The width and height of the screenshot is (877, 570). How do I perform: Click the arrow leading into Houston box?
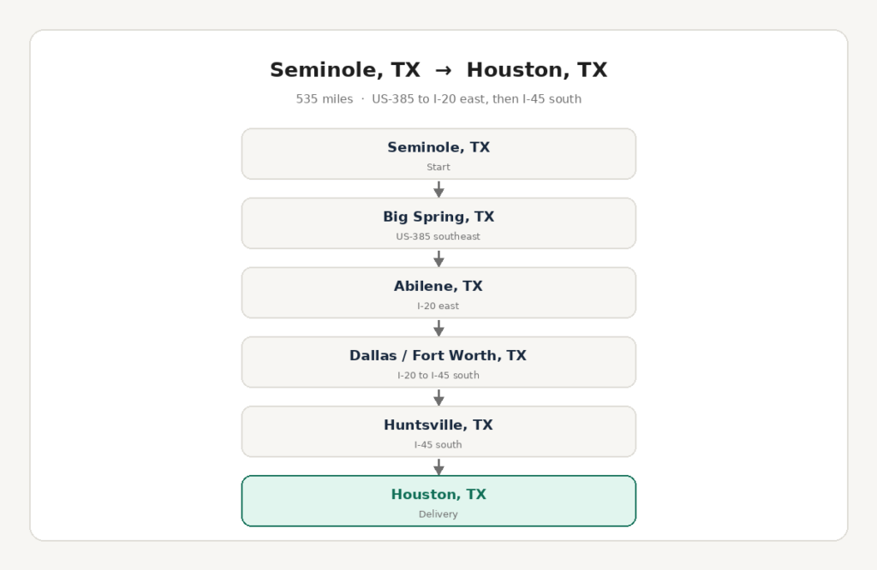pos(439,466)
